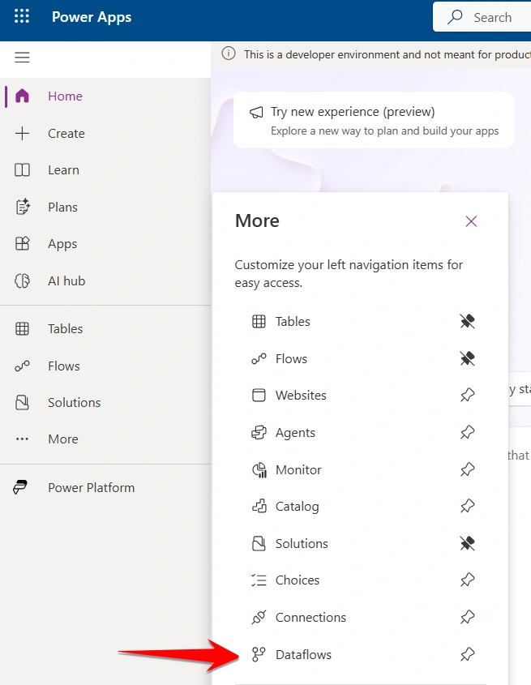531x685 pixels.
Task: Click the Home icon in sidebar
Action: (22, 96)
